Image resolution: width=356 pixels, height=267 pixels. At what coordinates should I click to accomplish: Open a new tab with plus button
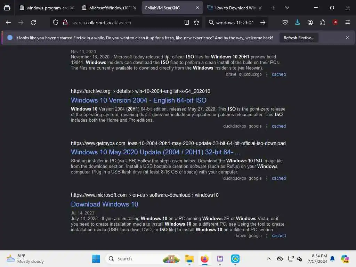pyautogui.click(x=273, y=8)
